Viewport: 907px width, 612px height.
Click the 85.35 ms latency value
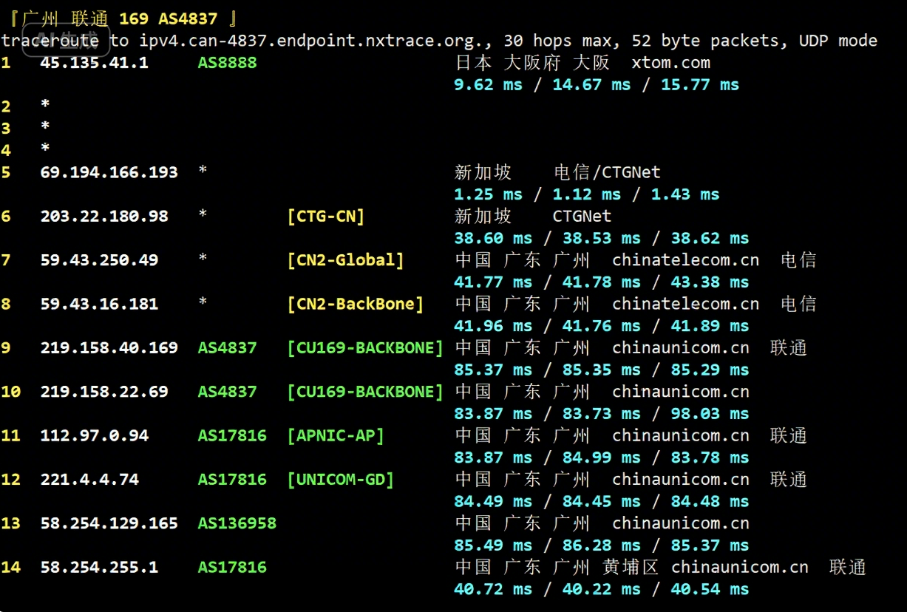(602, 370)
